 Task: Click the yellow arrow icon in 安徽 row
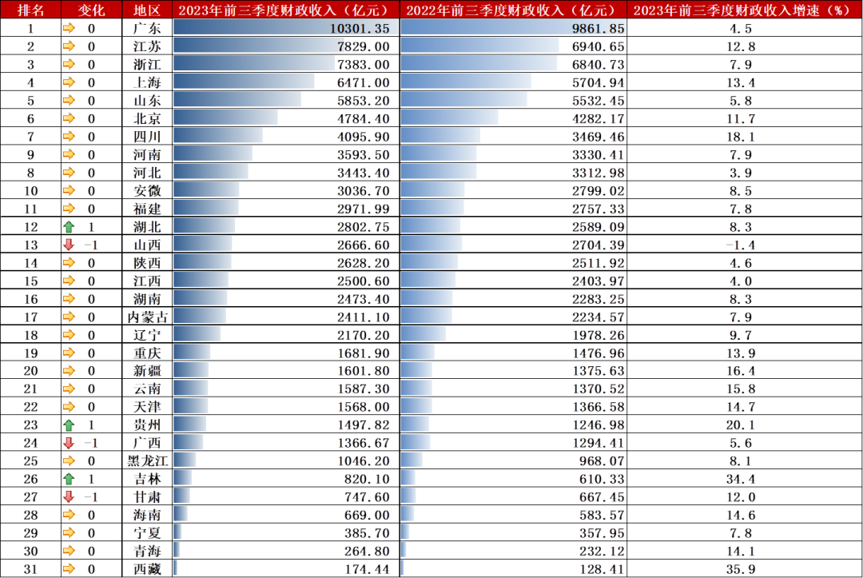click(x=69, y=190)
